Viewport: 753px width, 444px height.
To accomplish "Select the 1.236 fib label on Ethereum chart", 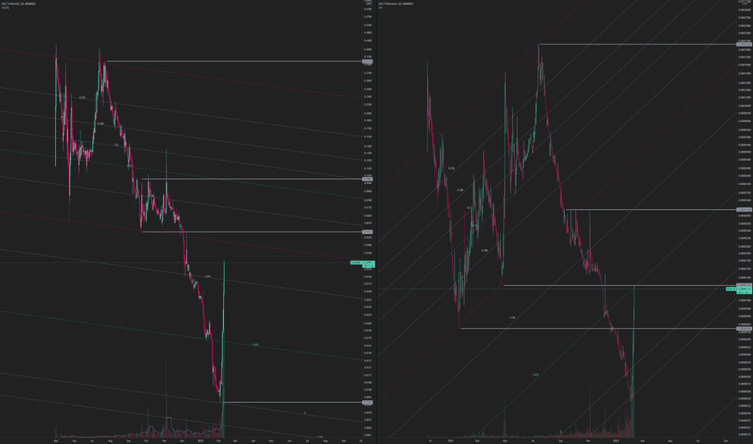I will (x=512, y=317).
